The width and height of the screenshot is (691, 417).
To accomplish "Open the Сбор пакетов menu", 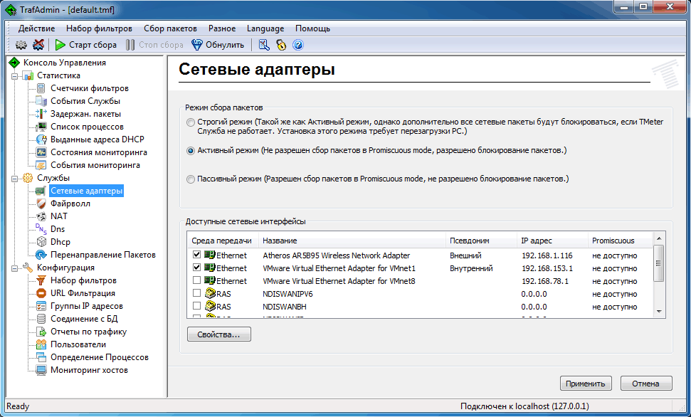I will (x=170, y=28).
